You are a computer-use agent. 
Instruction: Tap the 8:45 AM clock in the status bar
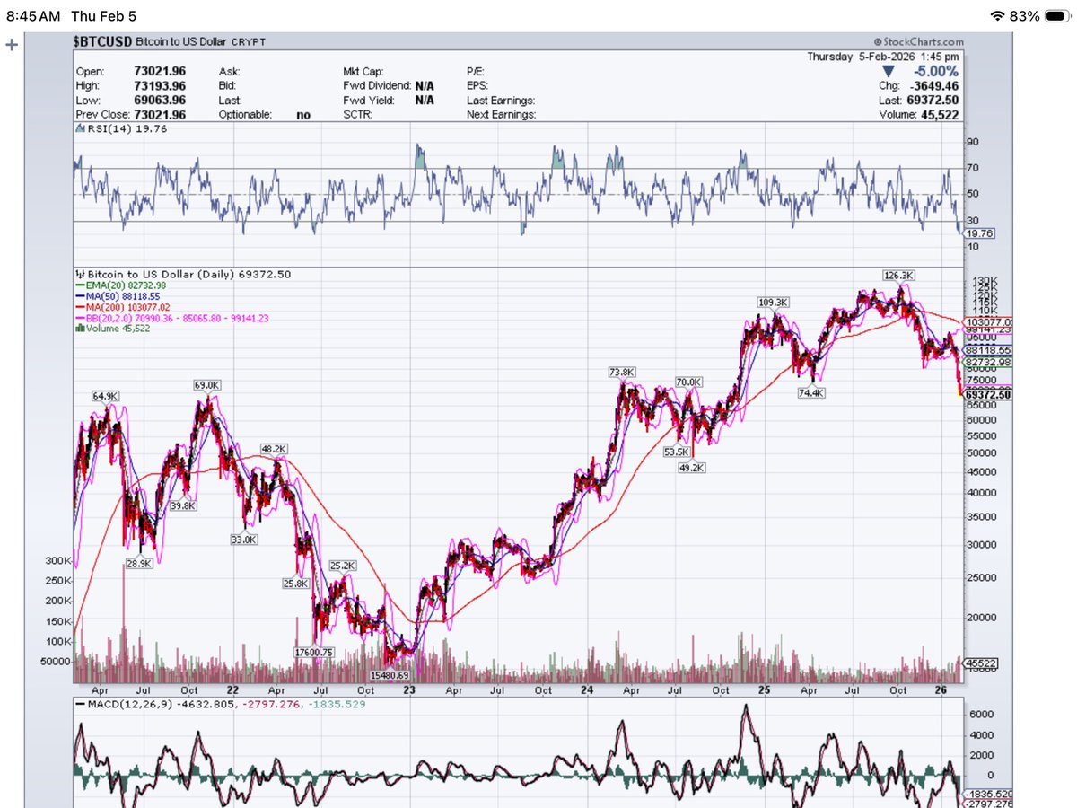point(35,16)
